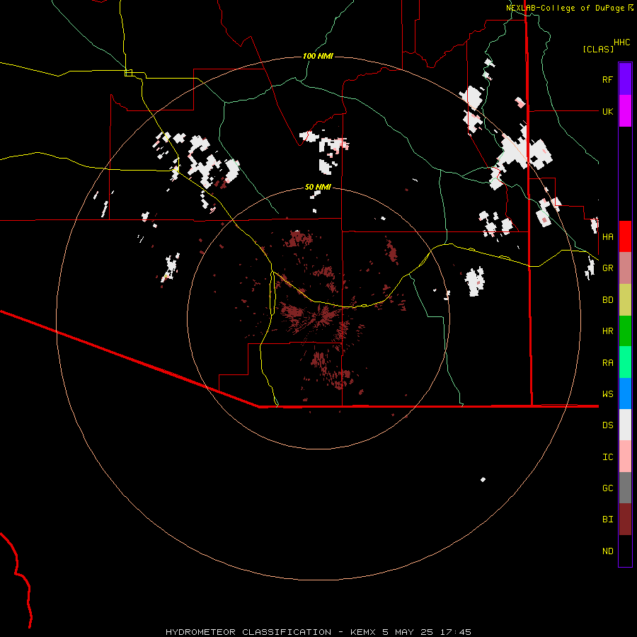Click the HA red legend swatch
This screenshot has width=637, height=637.
point(625,236)
